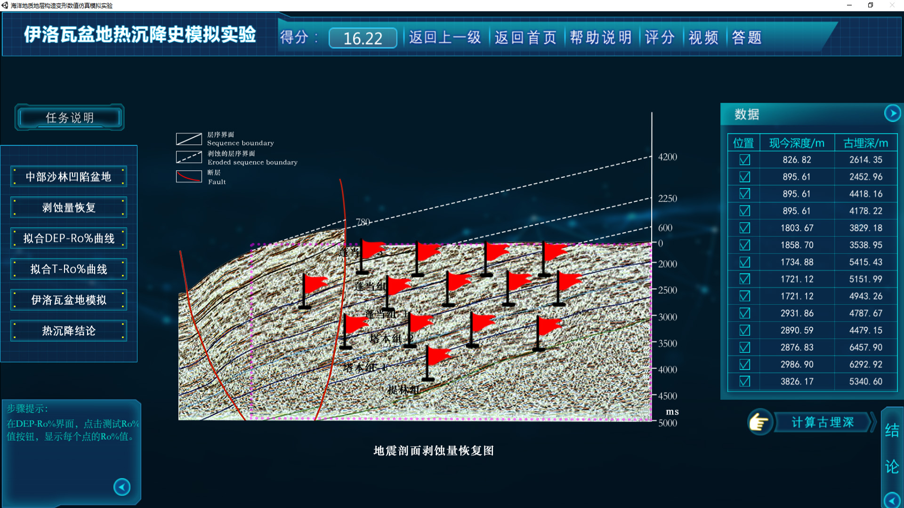Expand the 结论 side panel arrow
This screenshot has width=904, height=508.
(892, 500)
